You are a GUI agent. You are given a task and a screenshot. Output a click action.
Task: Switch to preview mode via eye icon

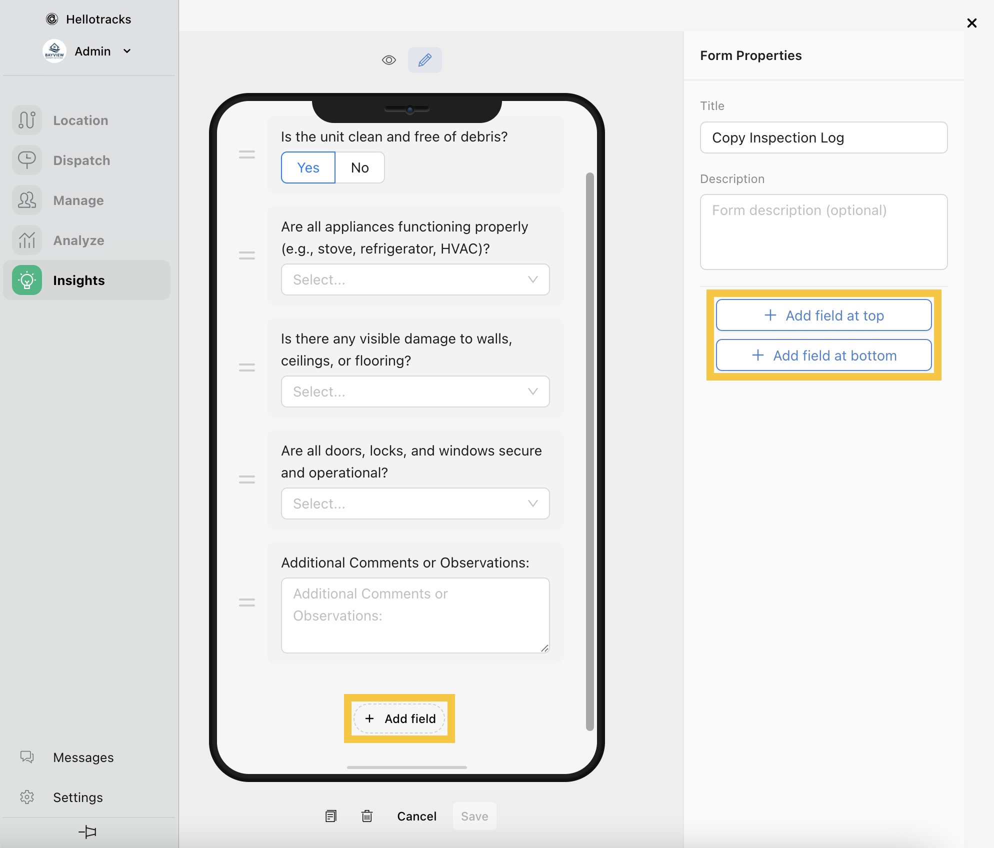[389, 60]
